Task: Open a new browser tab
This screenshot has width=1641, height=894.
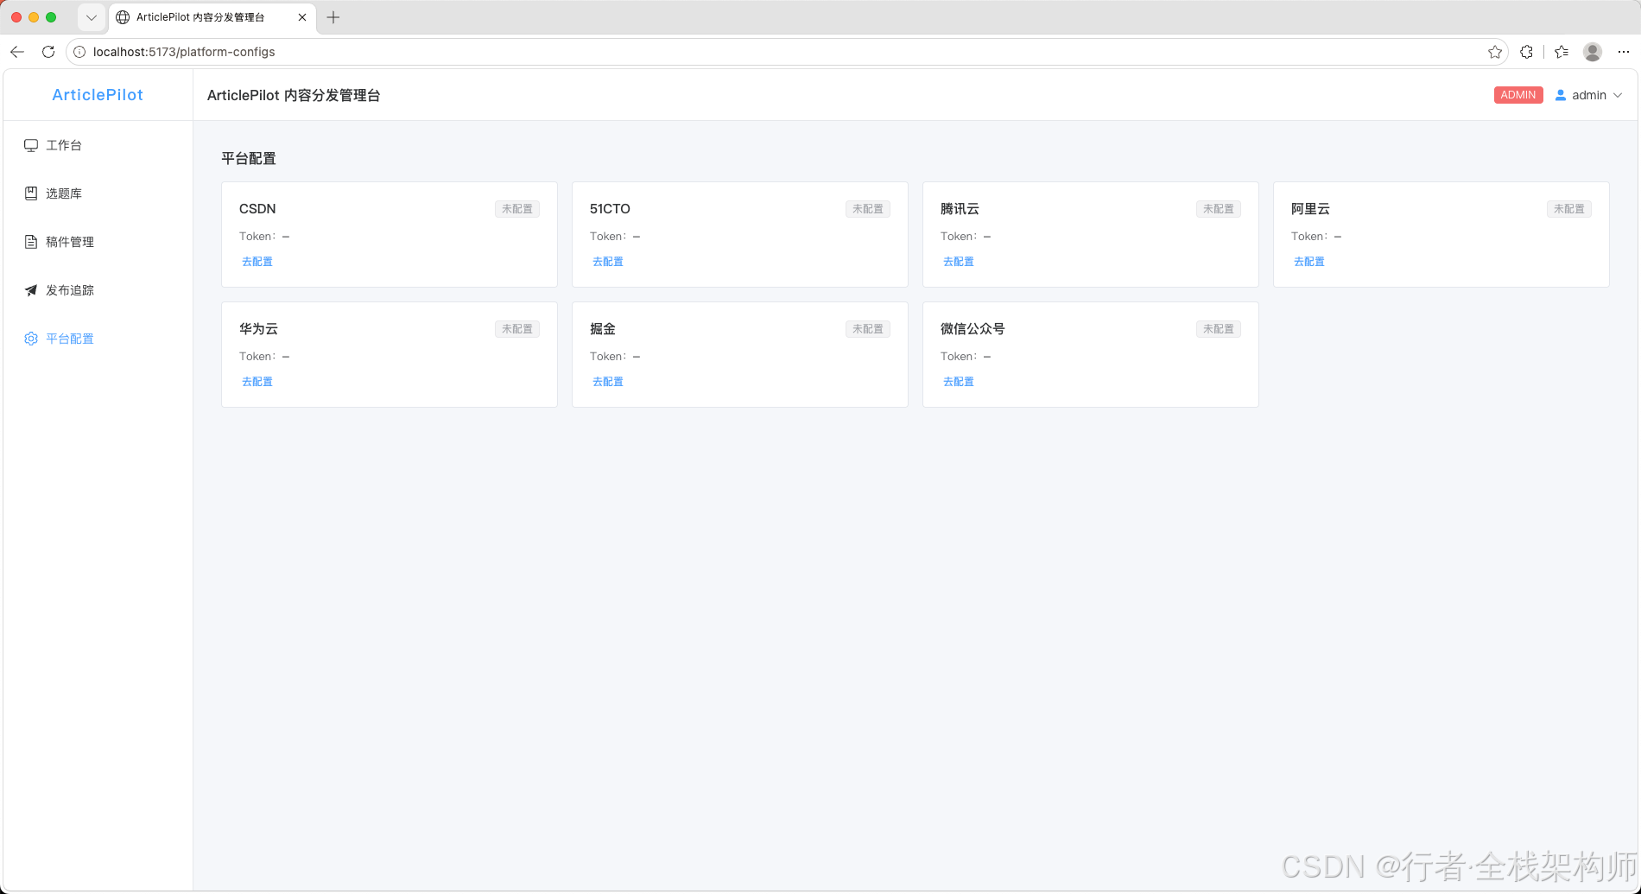Action: click(x=333, y=17)
